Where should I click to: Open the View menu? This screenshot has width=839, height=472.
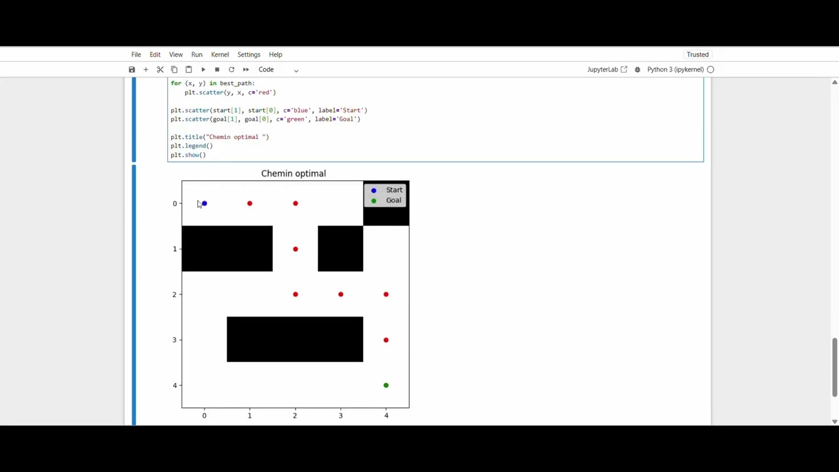click(176, 54)
